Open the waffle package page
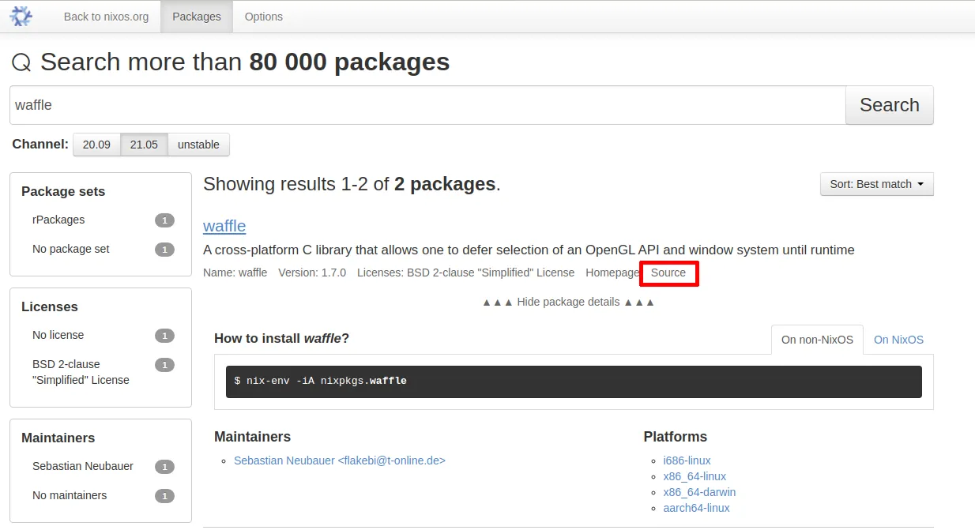The image size is (975, 530). coord(224,226)
